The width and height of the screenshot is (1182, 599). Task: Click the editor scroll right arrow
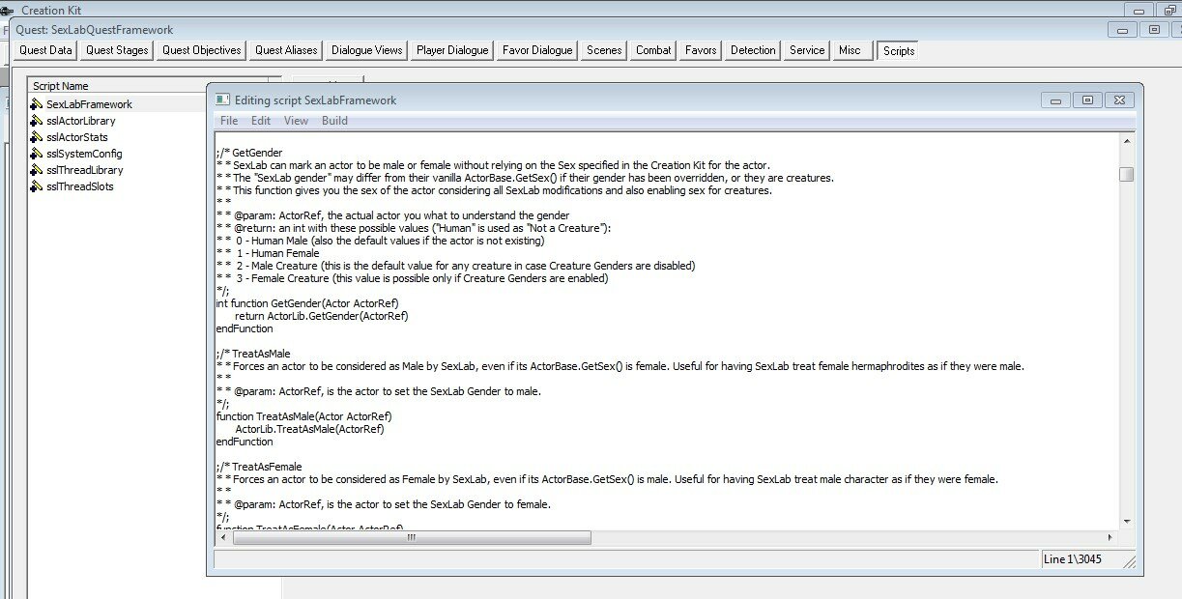1110,537
